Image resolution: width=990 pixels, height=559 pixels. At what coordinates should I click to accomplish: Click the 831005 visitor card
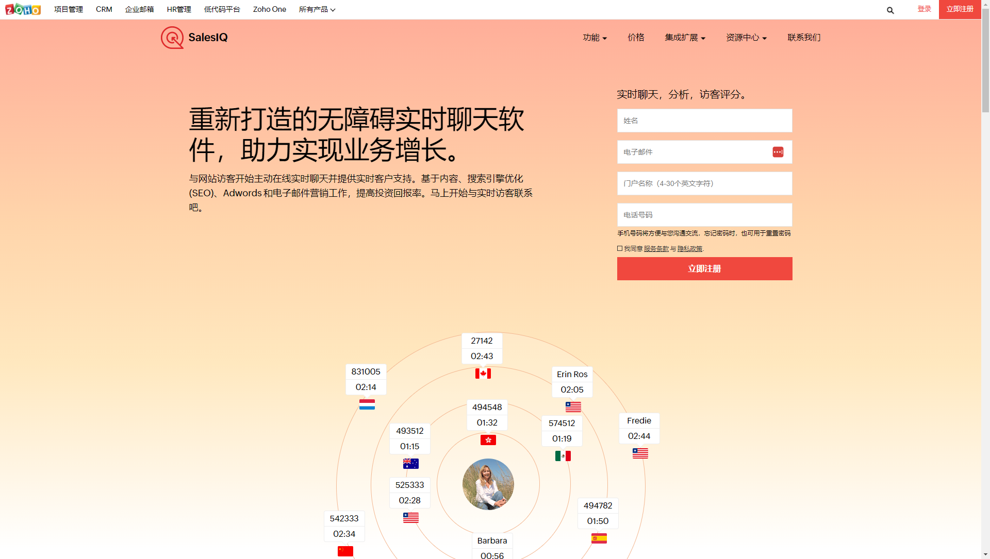pos(366,379)
